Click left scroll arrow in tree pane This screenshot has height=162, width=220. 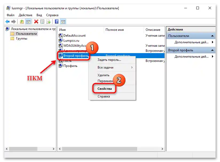pos(7,149)
